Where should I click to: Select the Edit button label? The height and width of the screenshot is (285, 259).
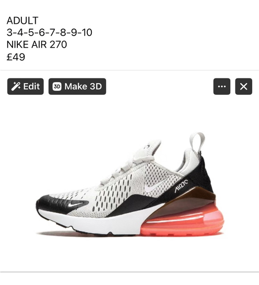point(31,86)
